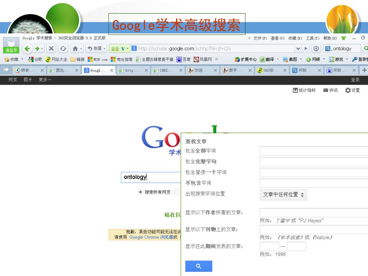Click the 登录 sign-in link
The width and height of the screenshot is (368, 276).
tap(355, 80)
